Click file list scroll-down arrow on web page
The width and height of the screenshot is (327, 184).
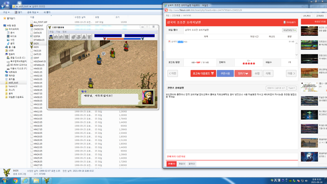[297, 55]
